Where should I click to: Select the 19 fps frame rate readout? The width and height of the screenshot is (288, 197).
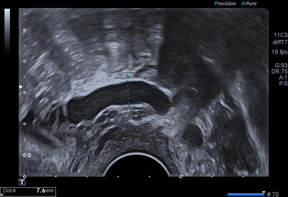[x=279, y=52]
